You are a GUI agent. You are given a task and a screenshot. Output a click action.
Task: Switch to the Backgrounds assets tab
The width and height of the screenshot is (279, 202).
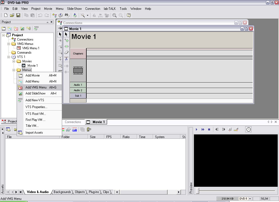pos(62,192)
